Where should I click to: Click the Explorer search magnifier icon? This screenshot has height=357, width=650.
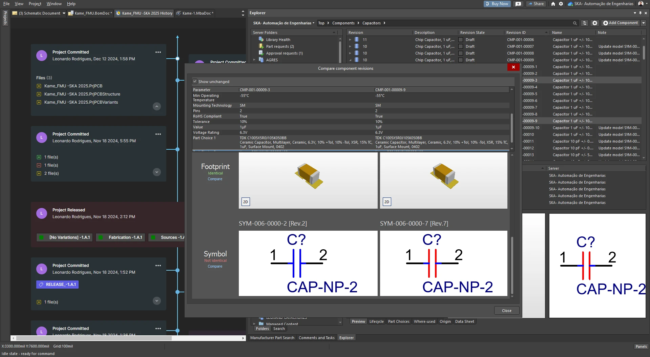[575, 23]
